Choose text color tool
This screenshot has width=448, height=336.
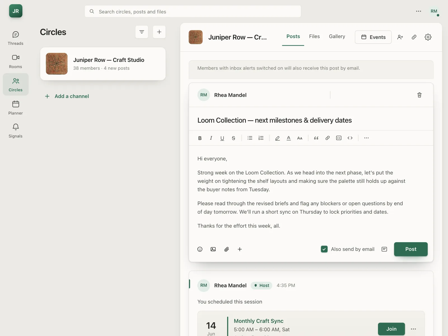289,138
